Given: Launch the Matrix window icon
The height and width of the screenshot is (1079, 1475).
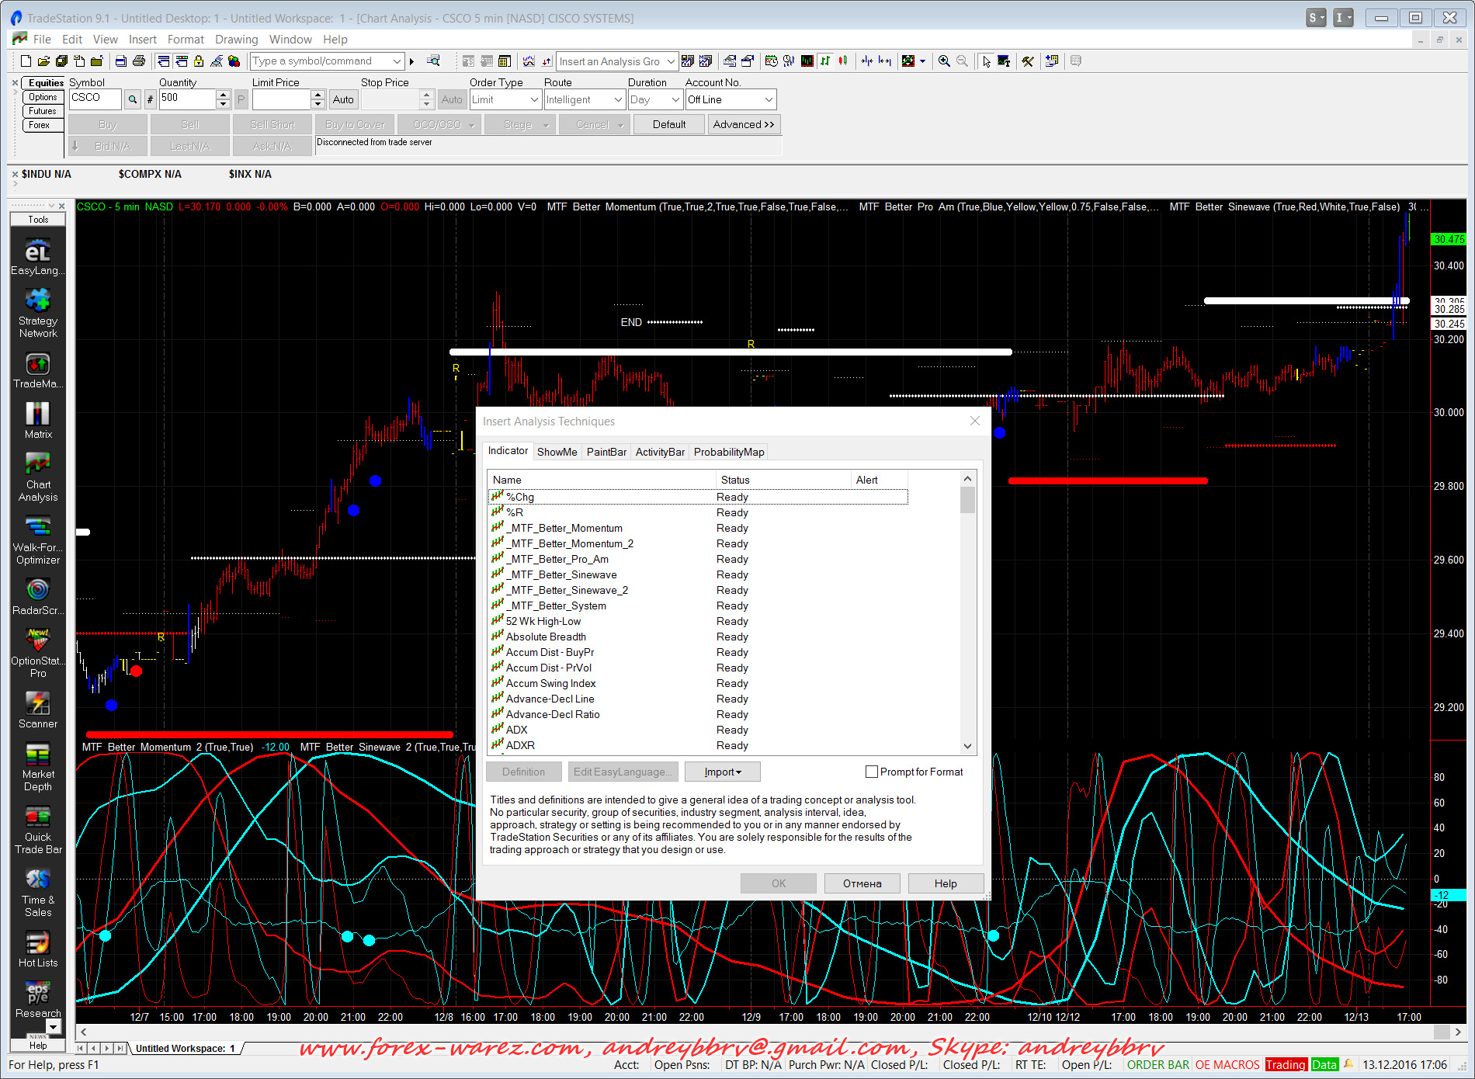Looking at the screenshot, I should (37, 414).
